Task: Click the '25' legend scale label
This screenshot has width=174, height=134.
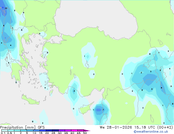Action: 53,133
